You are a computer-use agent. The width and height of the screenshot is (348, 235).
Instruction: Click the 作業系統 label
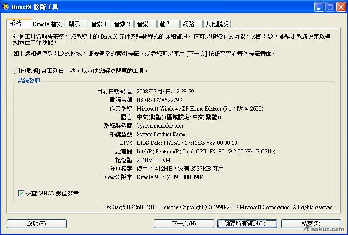[x=122, y=109]
